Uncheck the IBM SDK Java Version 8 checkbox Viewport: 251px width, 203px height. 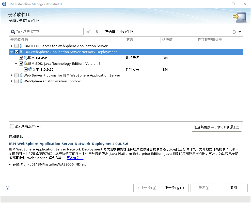(x=21, y=64)
